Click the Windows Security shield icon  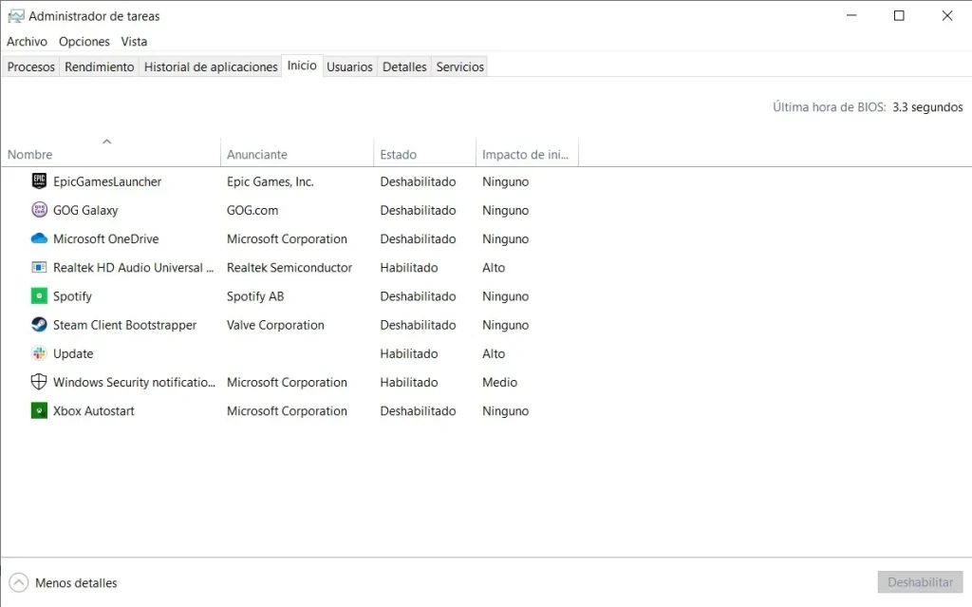[x=39, y=382]
